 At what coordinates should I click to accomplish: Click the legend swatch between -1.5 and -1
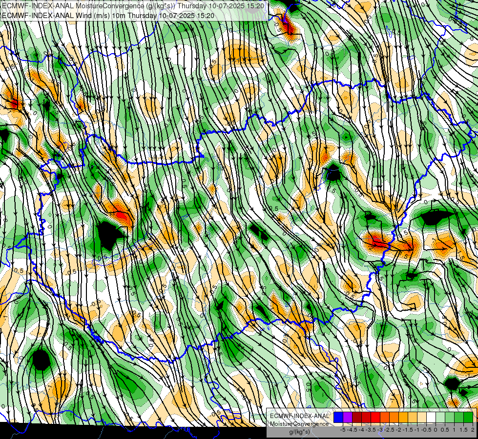403,418
